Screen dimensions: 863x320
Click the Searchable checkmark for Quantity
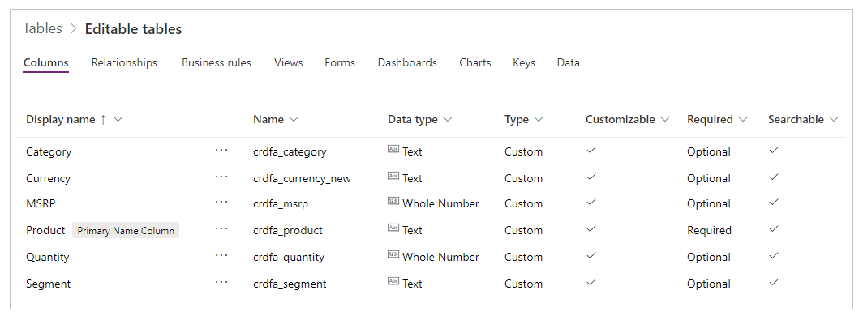click(774, 256)
